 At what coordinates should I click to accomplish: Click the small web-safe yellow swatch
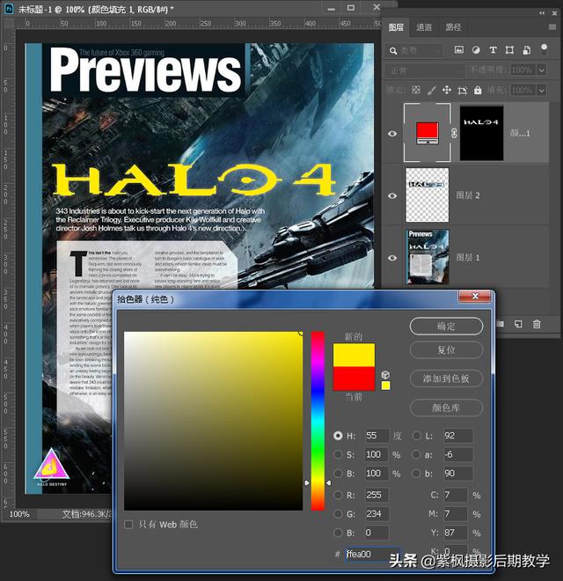point(385,386)
